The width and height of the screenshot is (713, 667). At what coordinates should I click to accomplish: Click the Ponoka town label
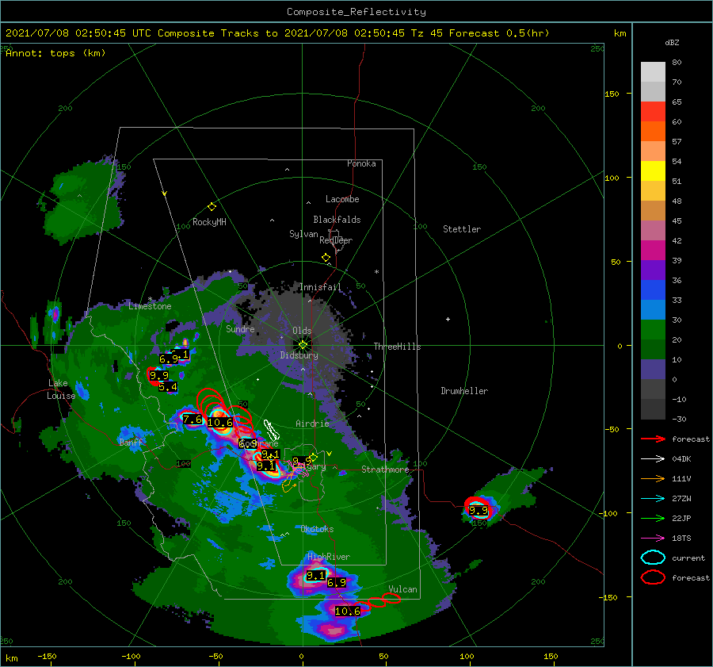[361, 163]
